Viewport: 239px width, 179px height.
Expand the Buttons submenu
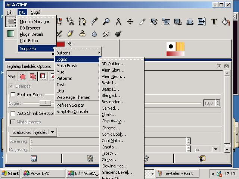pos(78,53)
